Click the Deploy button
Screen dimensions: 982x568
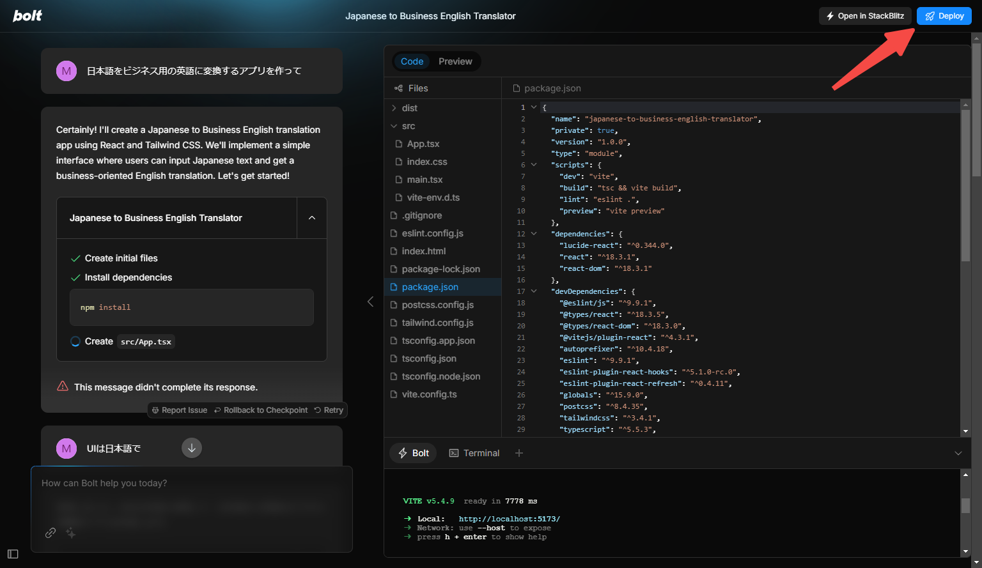944,16
